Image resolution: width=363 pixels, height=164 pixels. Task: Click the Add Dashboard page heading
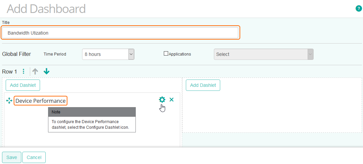tap(46, 9)
